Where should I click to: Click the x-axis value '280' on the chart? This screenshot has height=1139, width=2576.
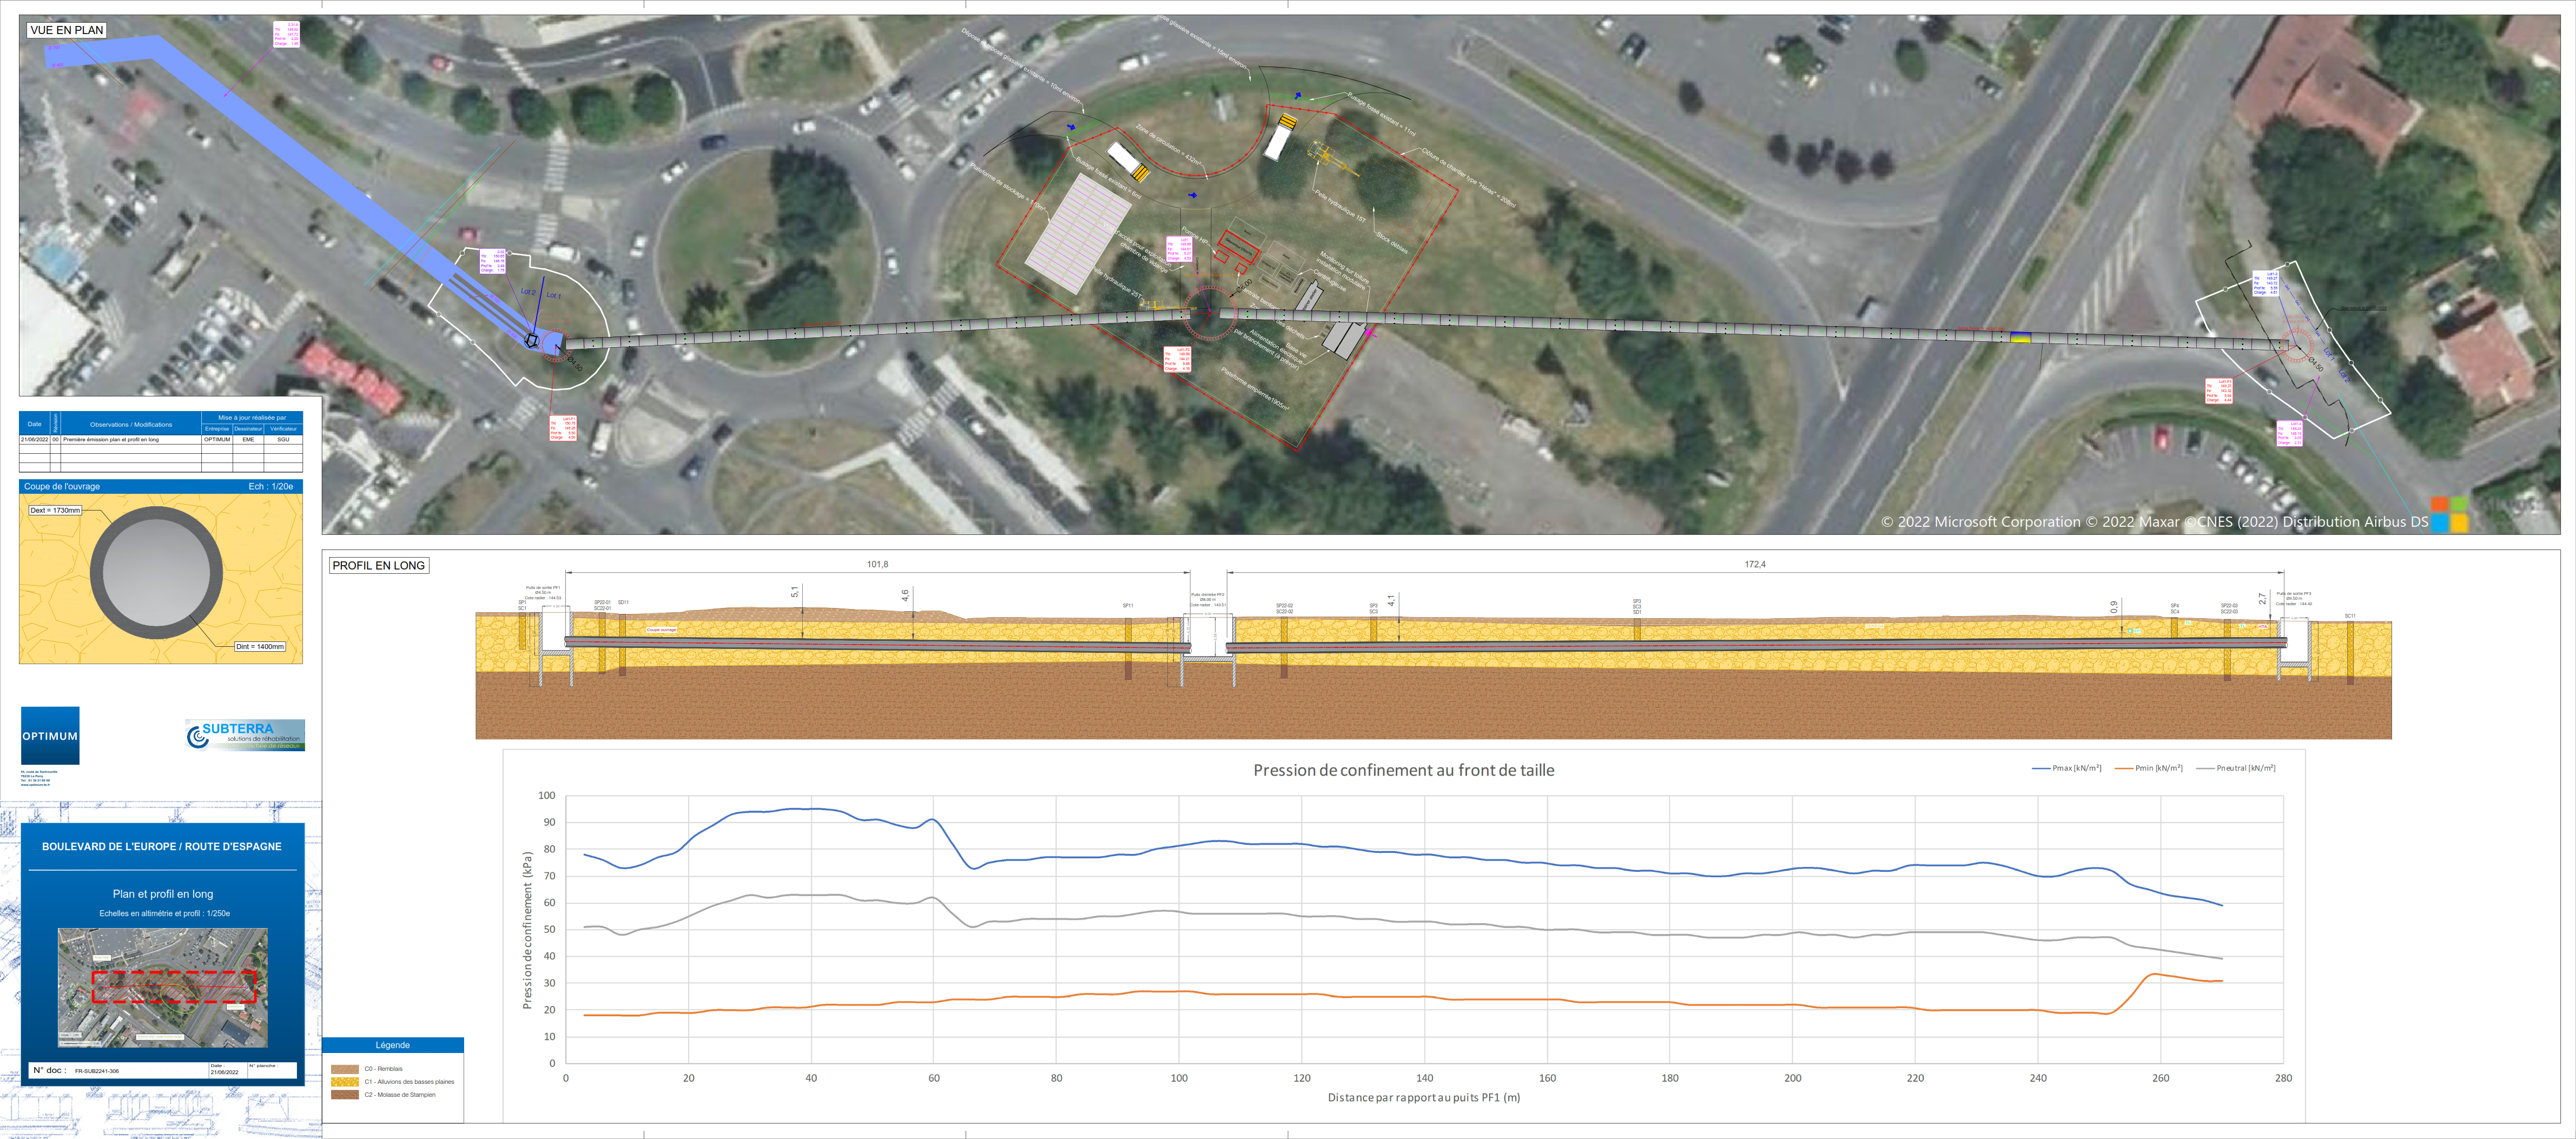[2284, 1078]
